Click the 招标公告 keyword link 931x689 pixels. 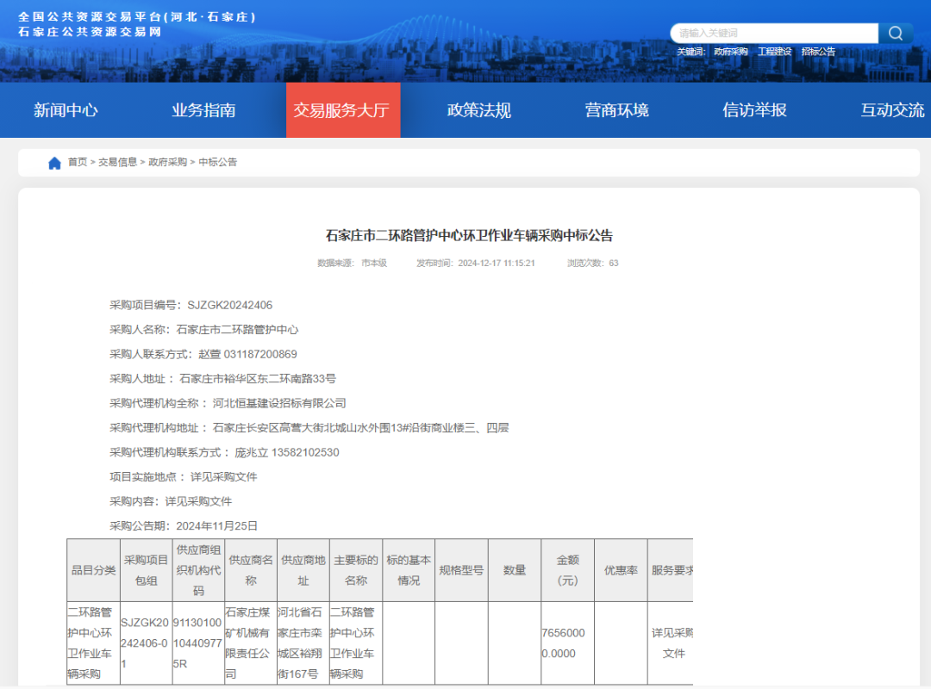818,52
